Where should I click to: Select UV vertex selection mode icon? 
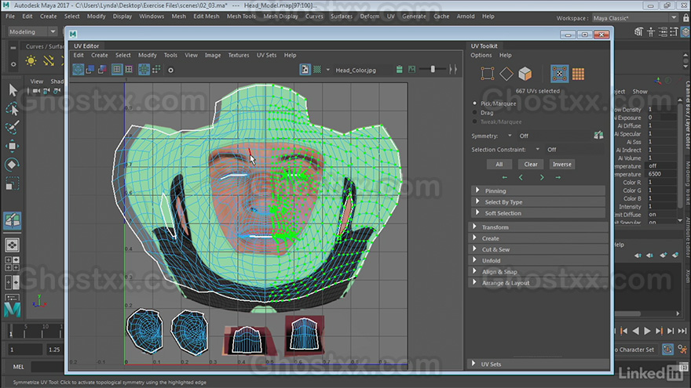click(x=488, y=74)
